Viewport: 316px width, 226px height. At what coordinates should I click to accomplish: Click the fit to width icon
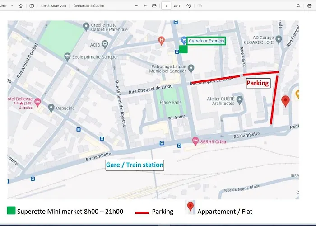pyautogui.click(x=154, y=6)
